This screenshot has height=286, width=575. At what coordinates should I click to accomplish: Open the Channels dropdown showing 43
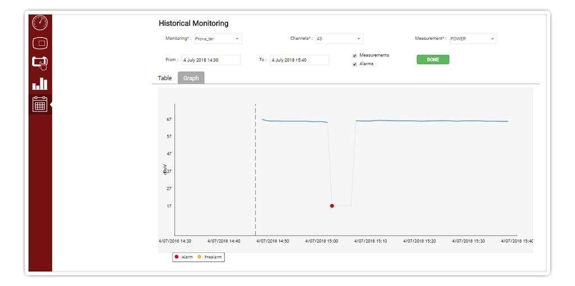pyautogui.click(x=339, y=39)
